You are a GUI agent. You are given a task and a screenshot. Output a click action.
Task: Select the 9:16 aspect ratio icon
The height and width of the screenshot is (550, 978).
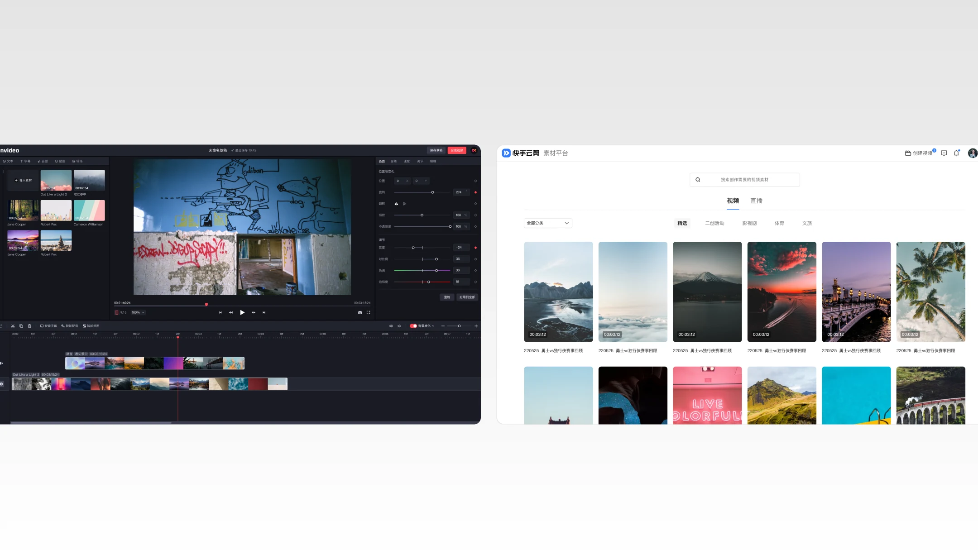pos(117,312)
